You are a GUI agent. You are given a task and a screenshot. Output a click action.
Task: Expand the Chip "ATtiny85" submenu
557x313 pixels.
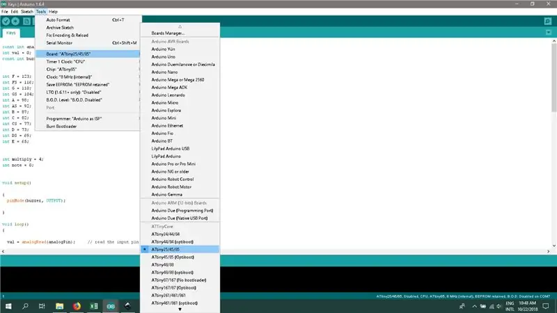click(88, 69)
